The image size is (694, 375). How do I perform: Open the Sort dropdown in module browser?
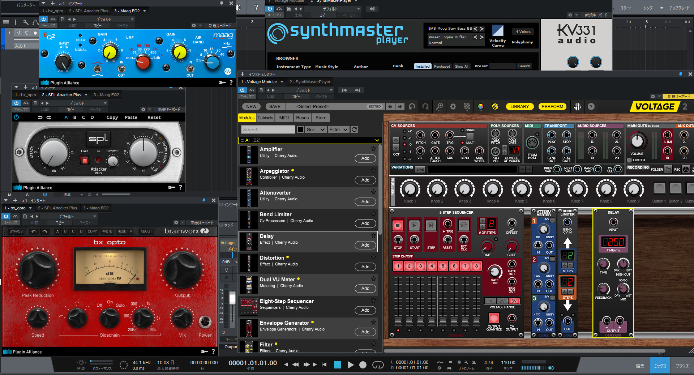click(316, 129)
